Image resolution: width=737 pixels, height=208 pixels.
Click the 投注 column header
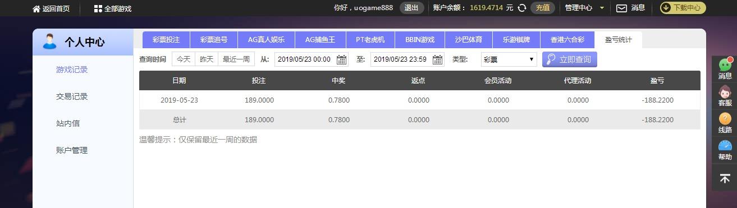point(259,81)
